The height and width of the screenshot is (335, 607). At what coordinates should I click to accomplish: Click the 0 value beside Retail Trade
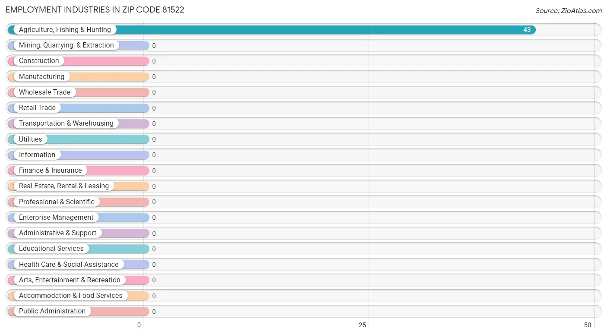click(x=154, y=108)
